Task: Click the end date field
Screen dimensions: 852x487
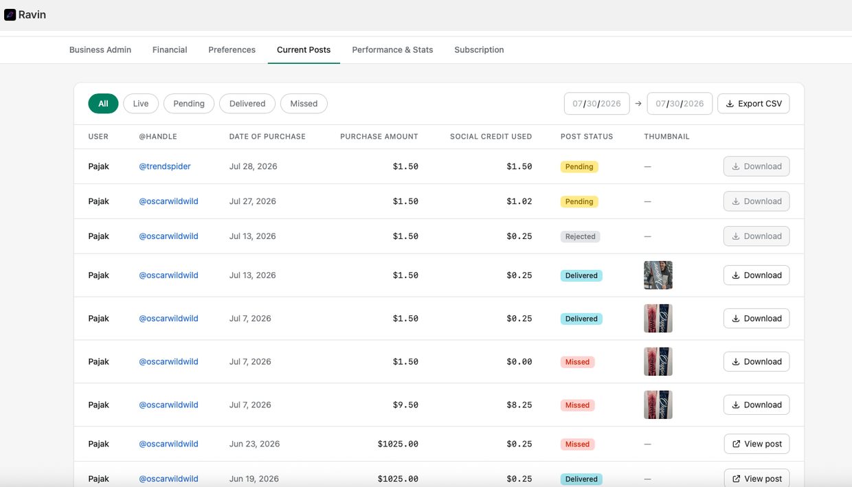Action: (x=680, y=104)
